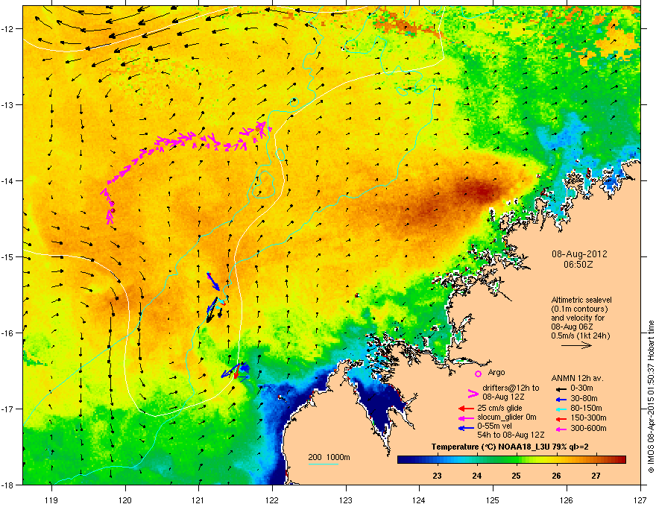
Task: Click the color bar tick label '26'
Action: tap(556, 476)
